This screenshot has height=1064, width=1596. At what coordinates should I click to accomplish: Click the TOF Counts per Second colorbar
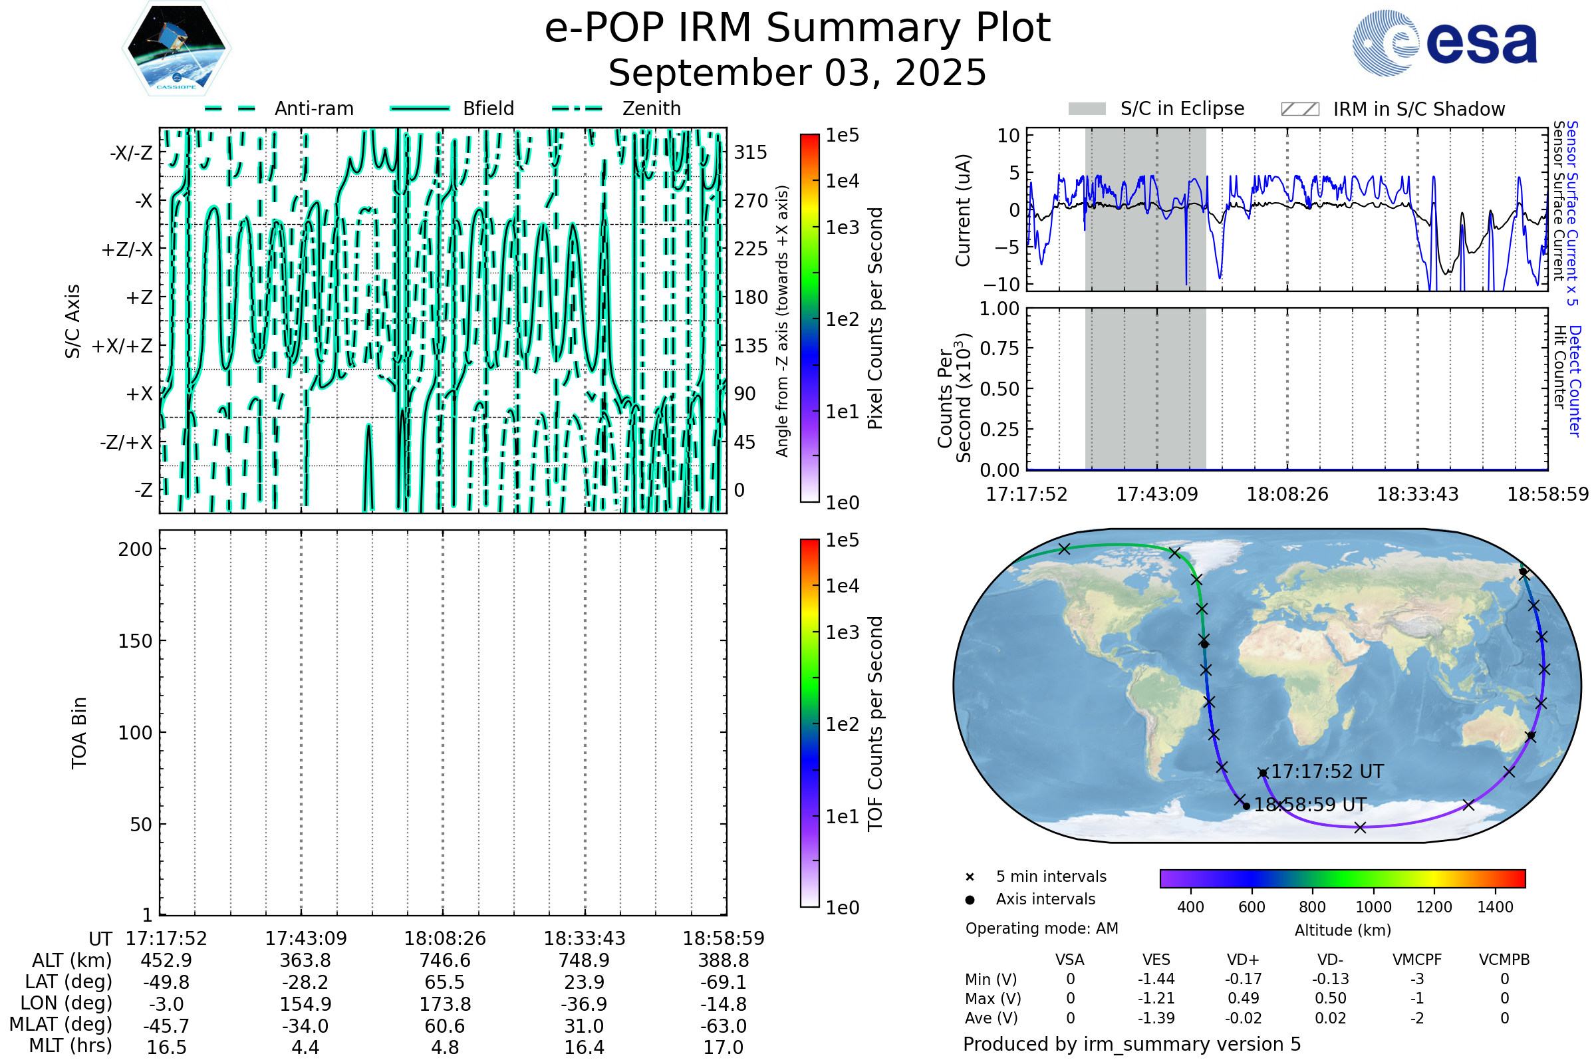809,724
